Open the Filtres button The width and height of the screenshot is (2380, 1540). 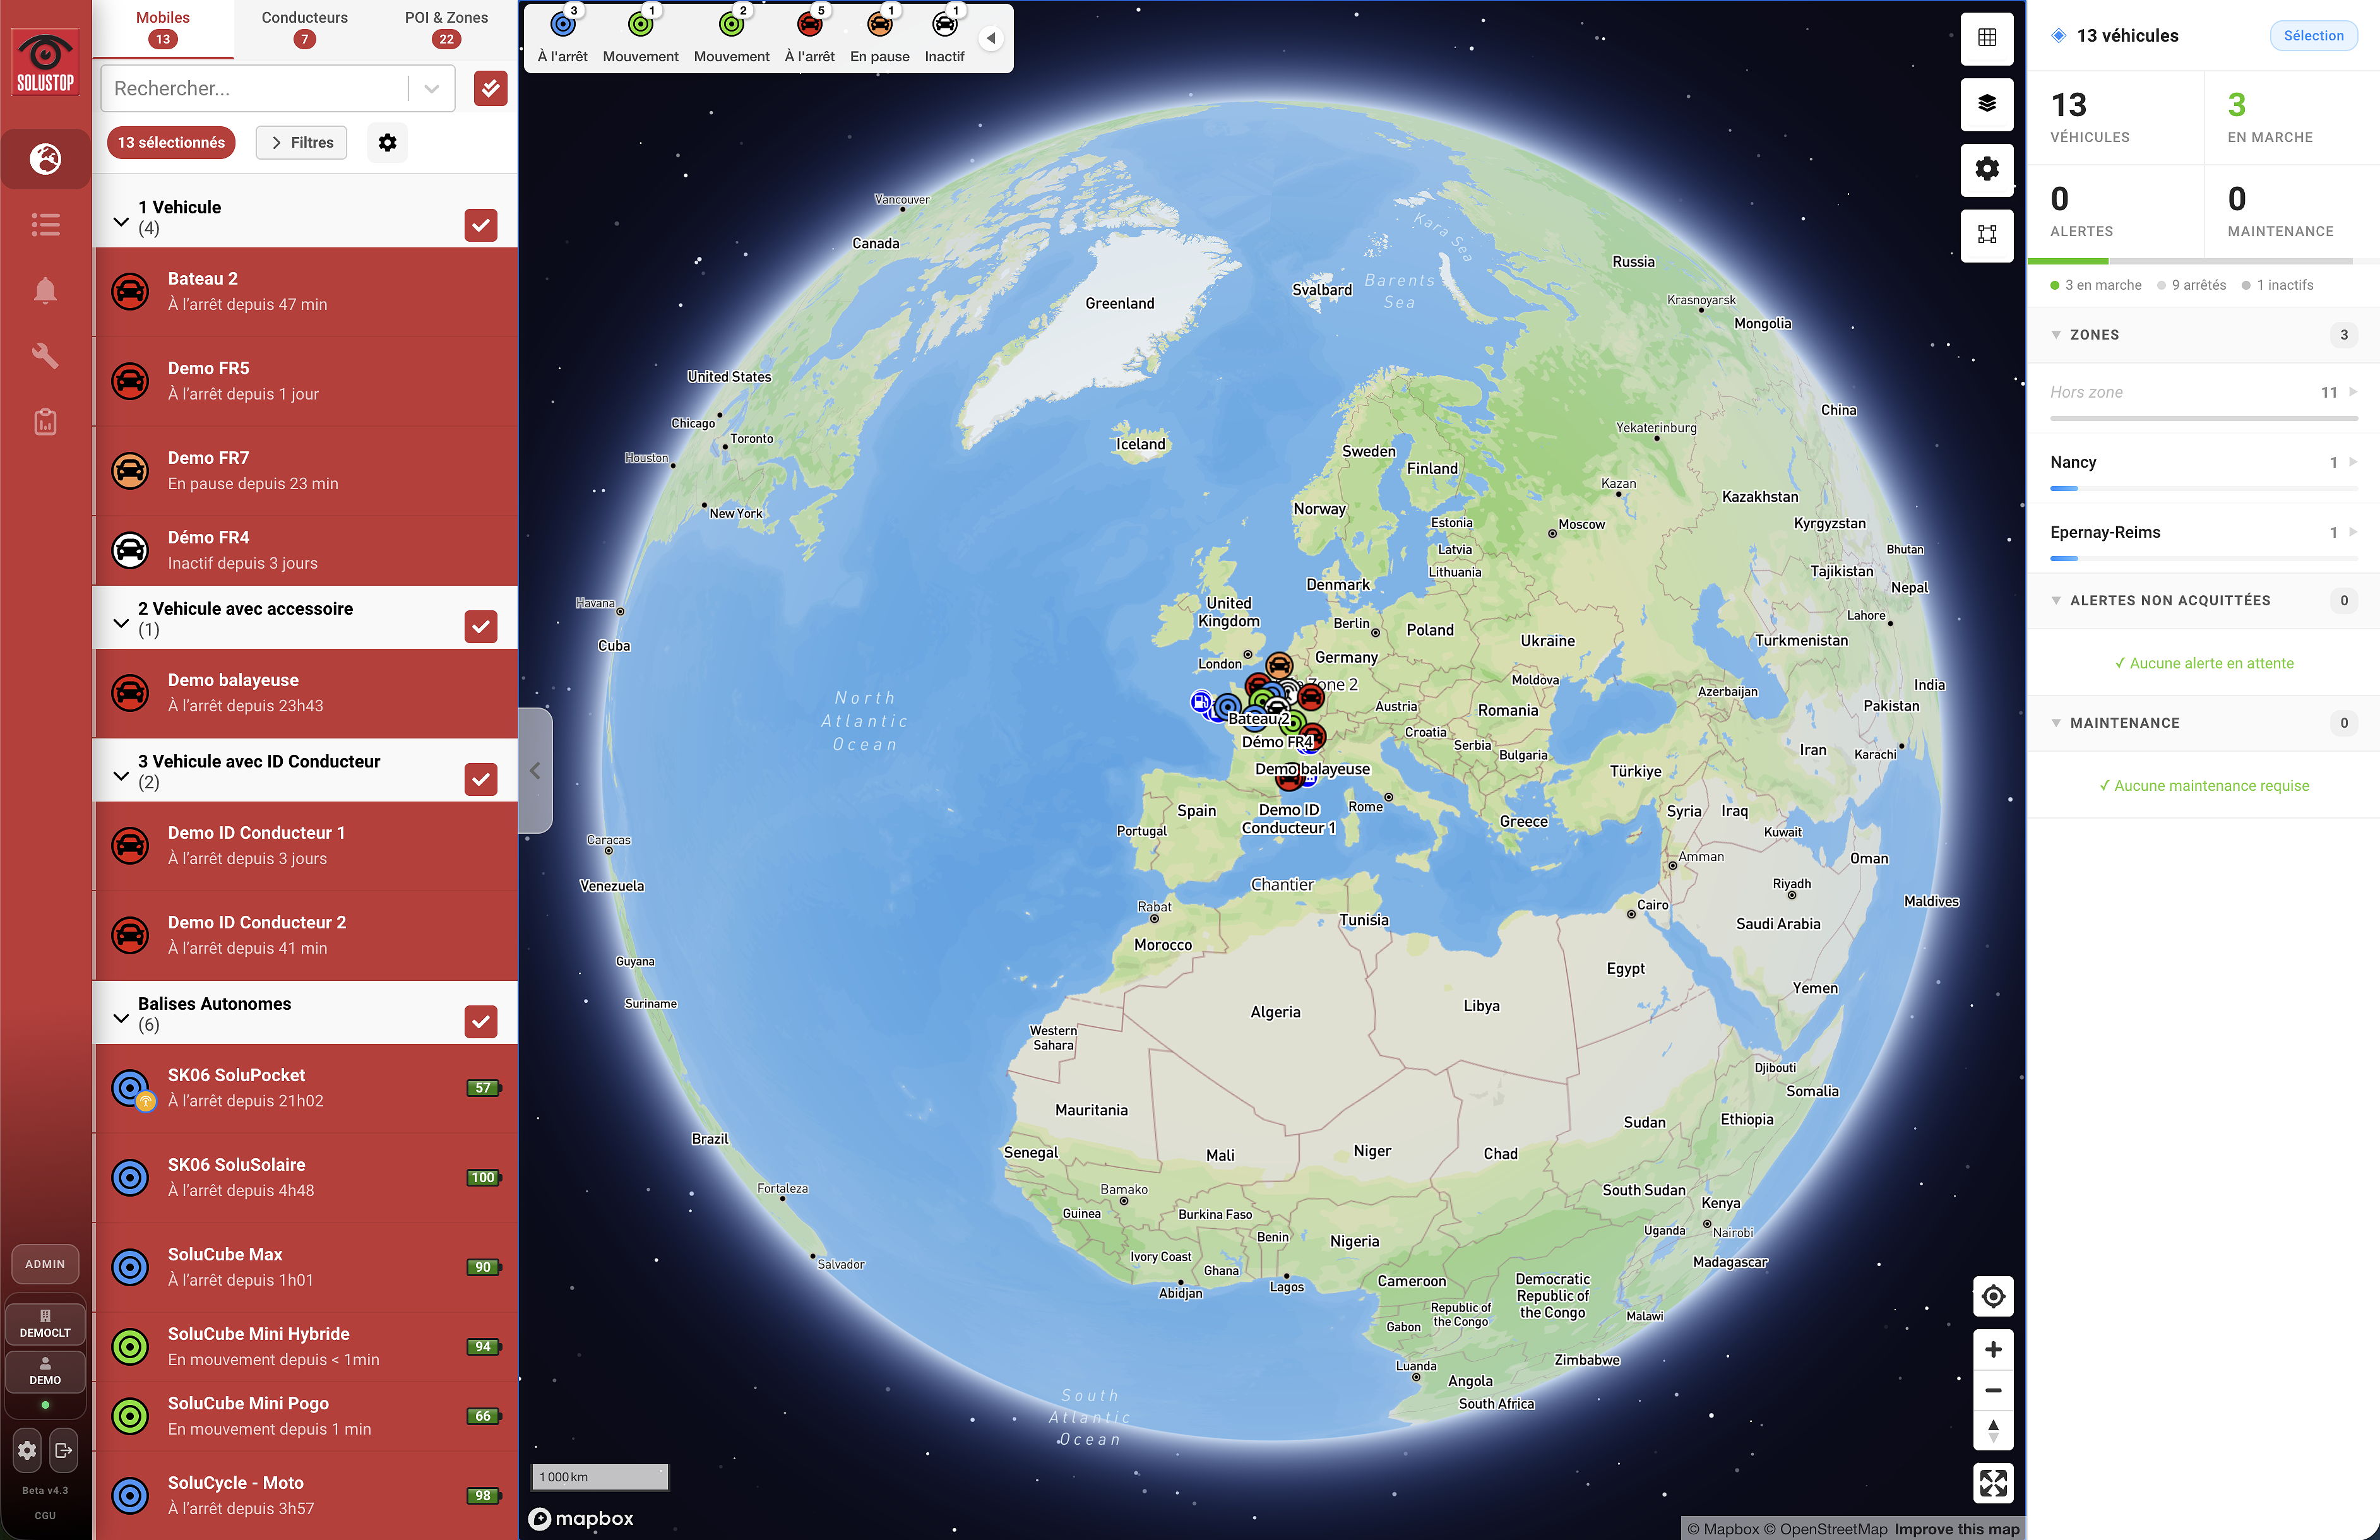pos(302,143)
